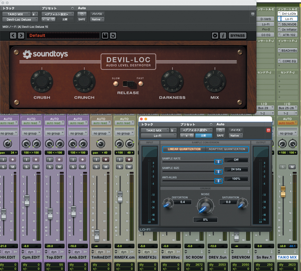Click the Crush knob
Image resolution: width=301 pixels, height=271 pixels.
[42, 81]
